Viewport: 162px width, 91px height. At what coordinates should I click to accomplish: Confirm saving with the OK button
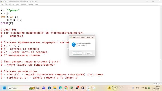point(77,53)
